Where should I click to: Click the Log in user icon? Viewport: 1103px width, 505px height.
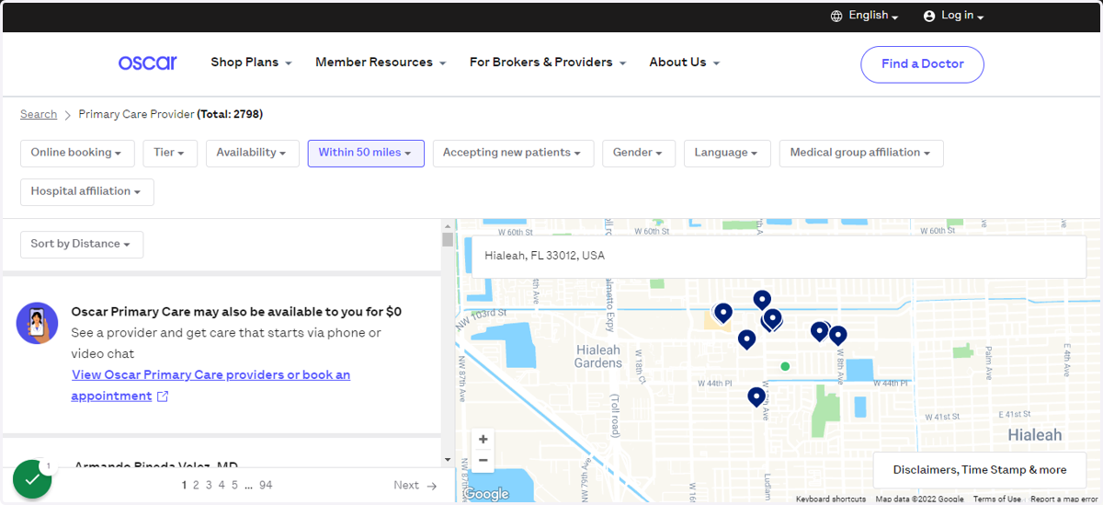pos(929,16)
